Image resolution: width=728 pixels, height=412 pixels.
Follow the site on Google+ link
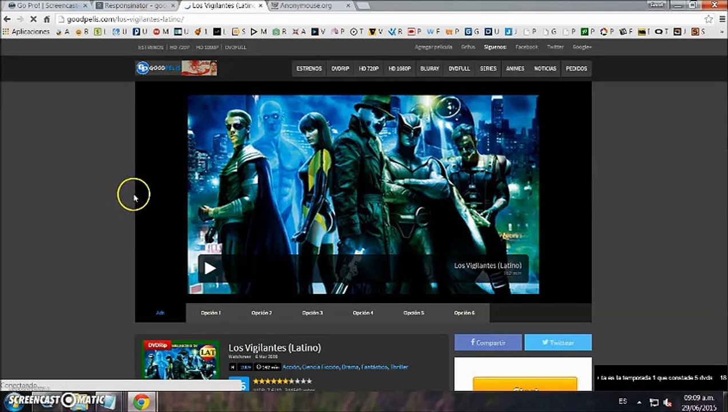point(582,47)
